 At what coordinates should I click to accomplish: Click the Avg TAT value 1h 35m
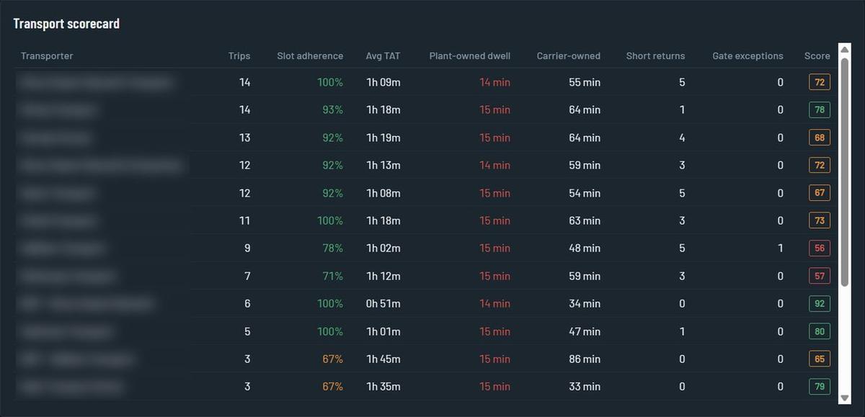click(383, 387)
